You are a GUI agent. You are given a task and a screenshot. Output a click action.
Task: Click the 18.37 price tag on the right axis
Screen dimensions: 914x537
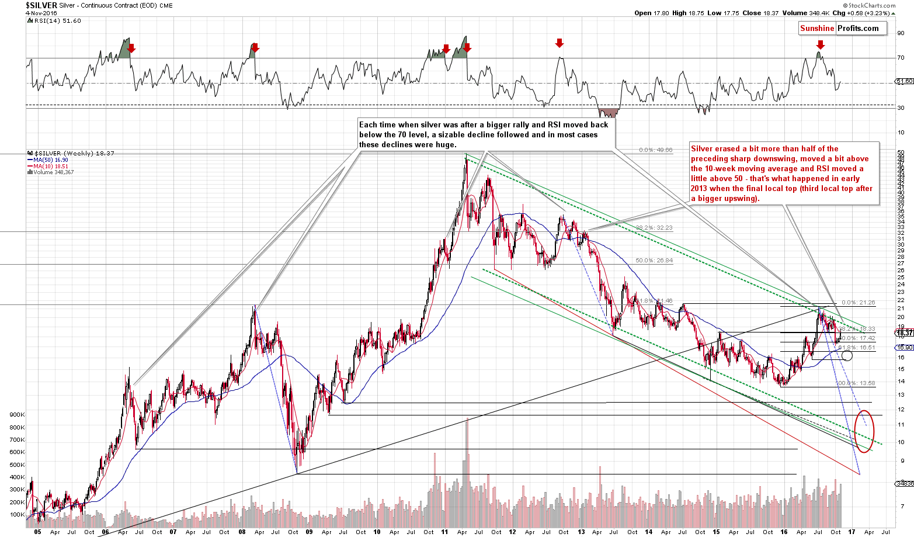[x=903, y=333]
